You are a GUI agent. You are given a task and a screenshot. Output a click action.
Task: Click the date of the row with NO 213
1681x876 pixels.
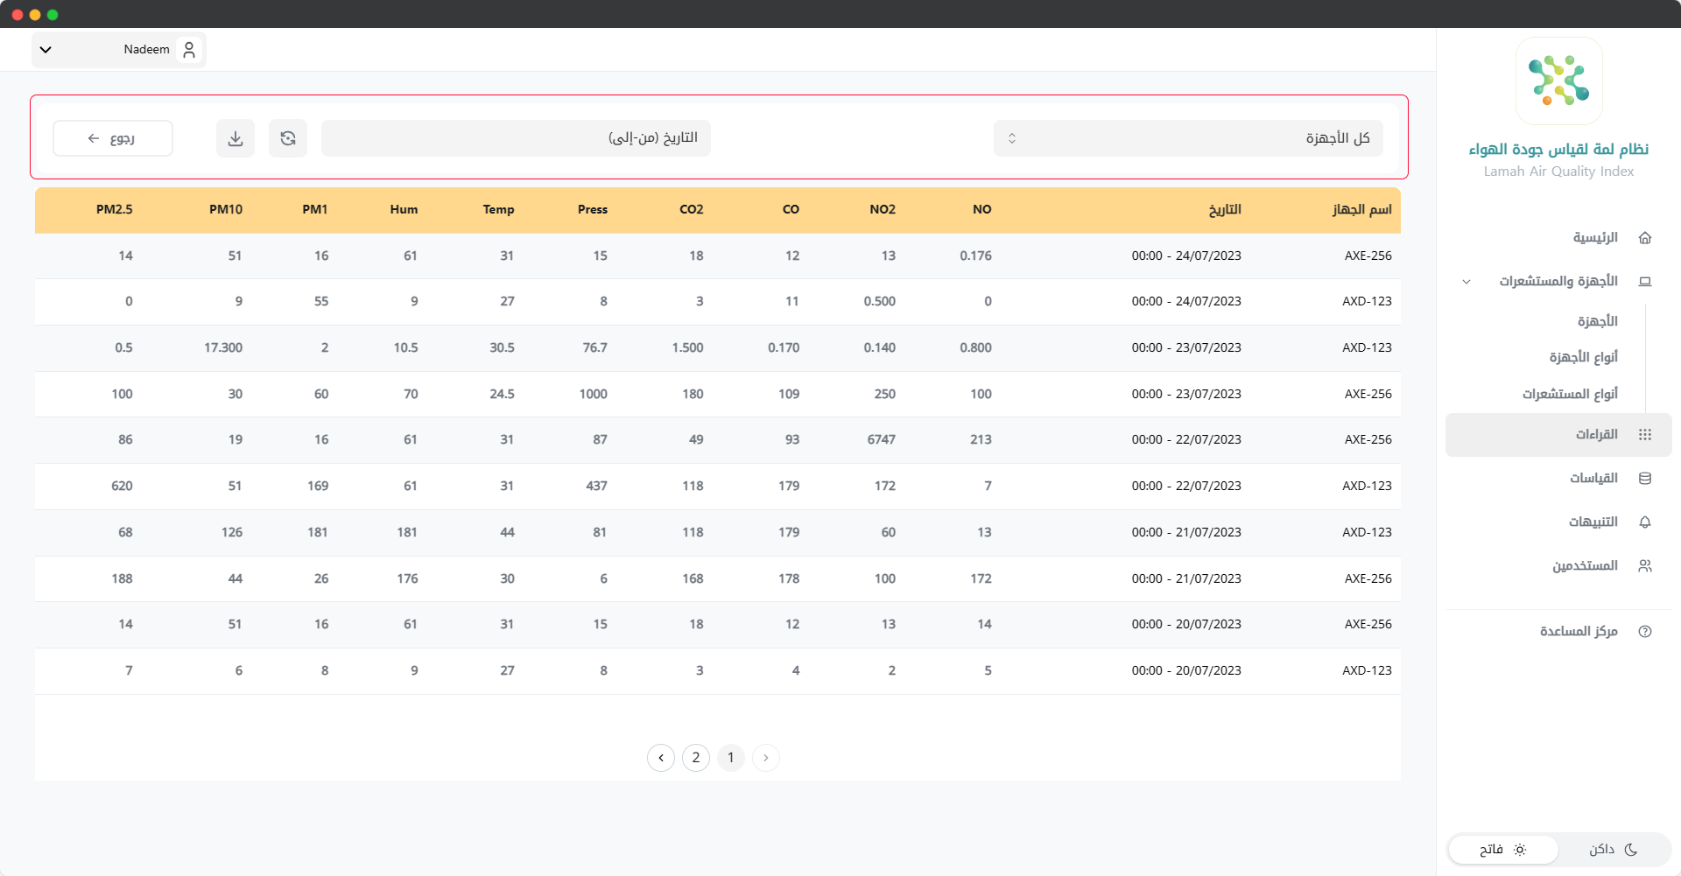point(1186,440)
